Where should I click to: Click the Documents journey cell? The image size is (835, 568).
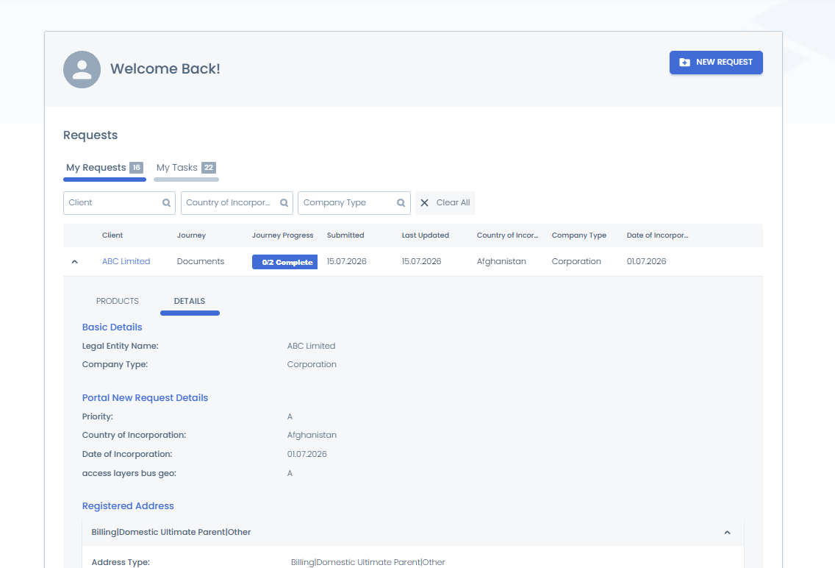coord(201,262)
